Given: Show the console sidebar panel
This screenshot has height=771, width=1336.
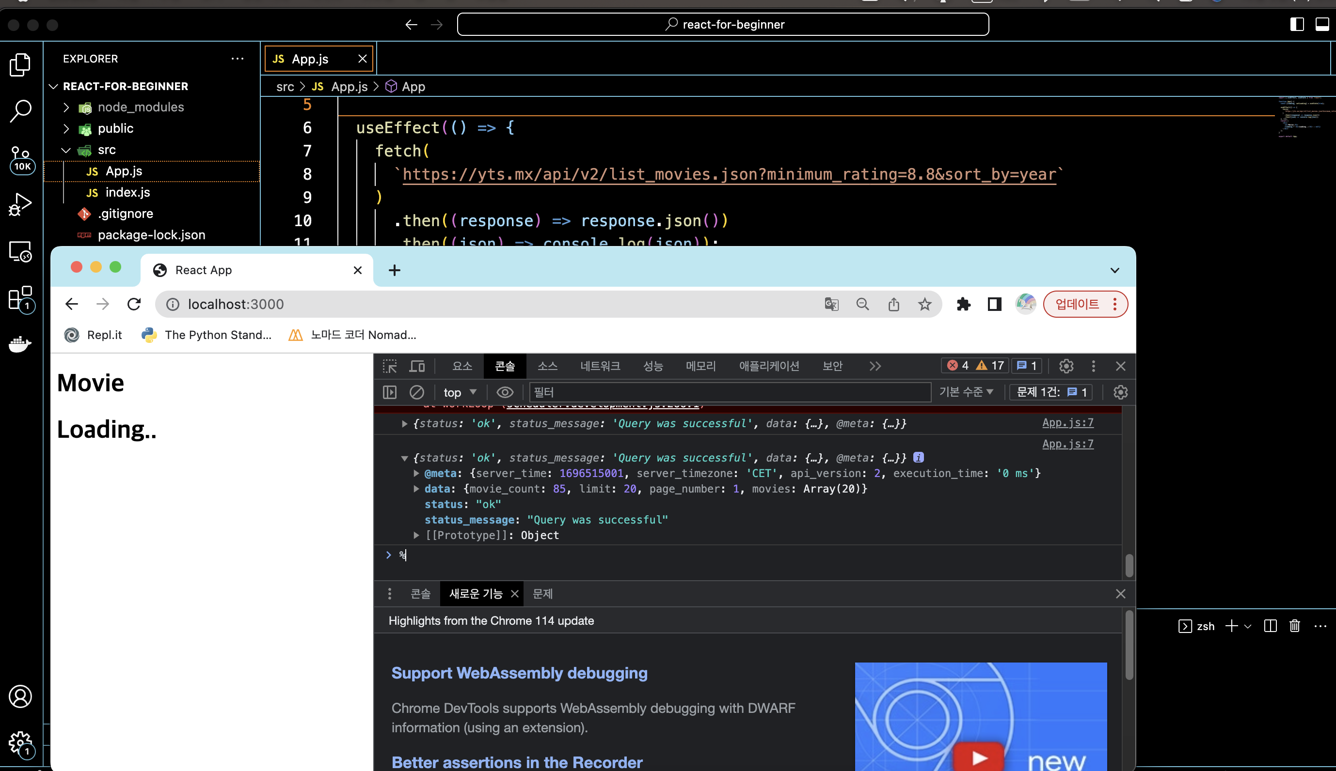Looking at the screenshot, I should coord(390,392).
